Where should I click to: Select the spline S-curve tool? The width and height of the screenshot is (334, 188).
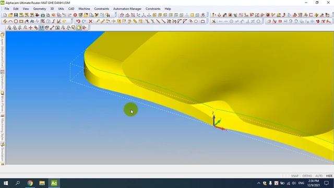click(54, 21)
